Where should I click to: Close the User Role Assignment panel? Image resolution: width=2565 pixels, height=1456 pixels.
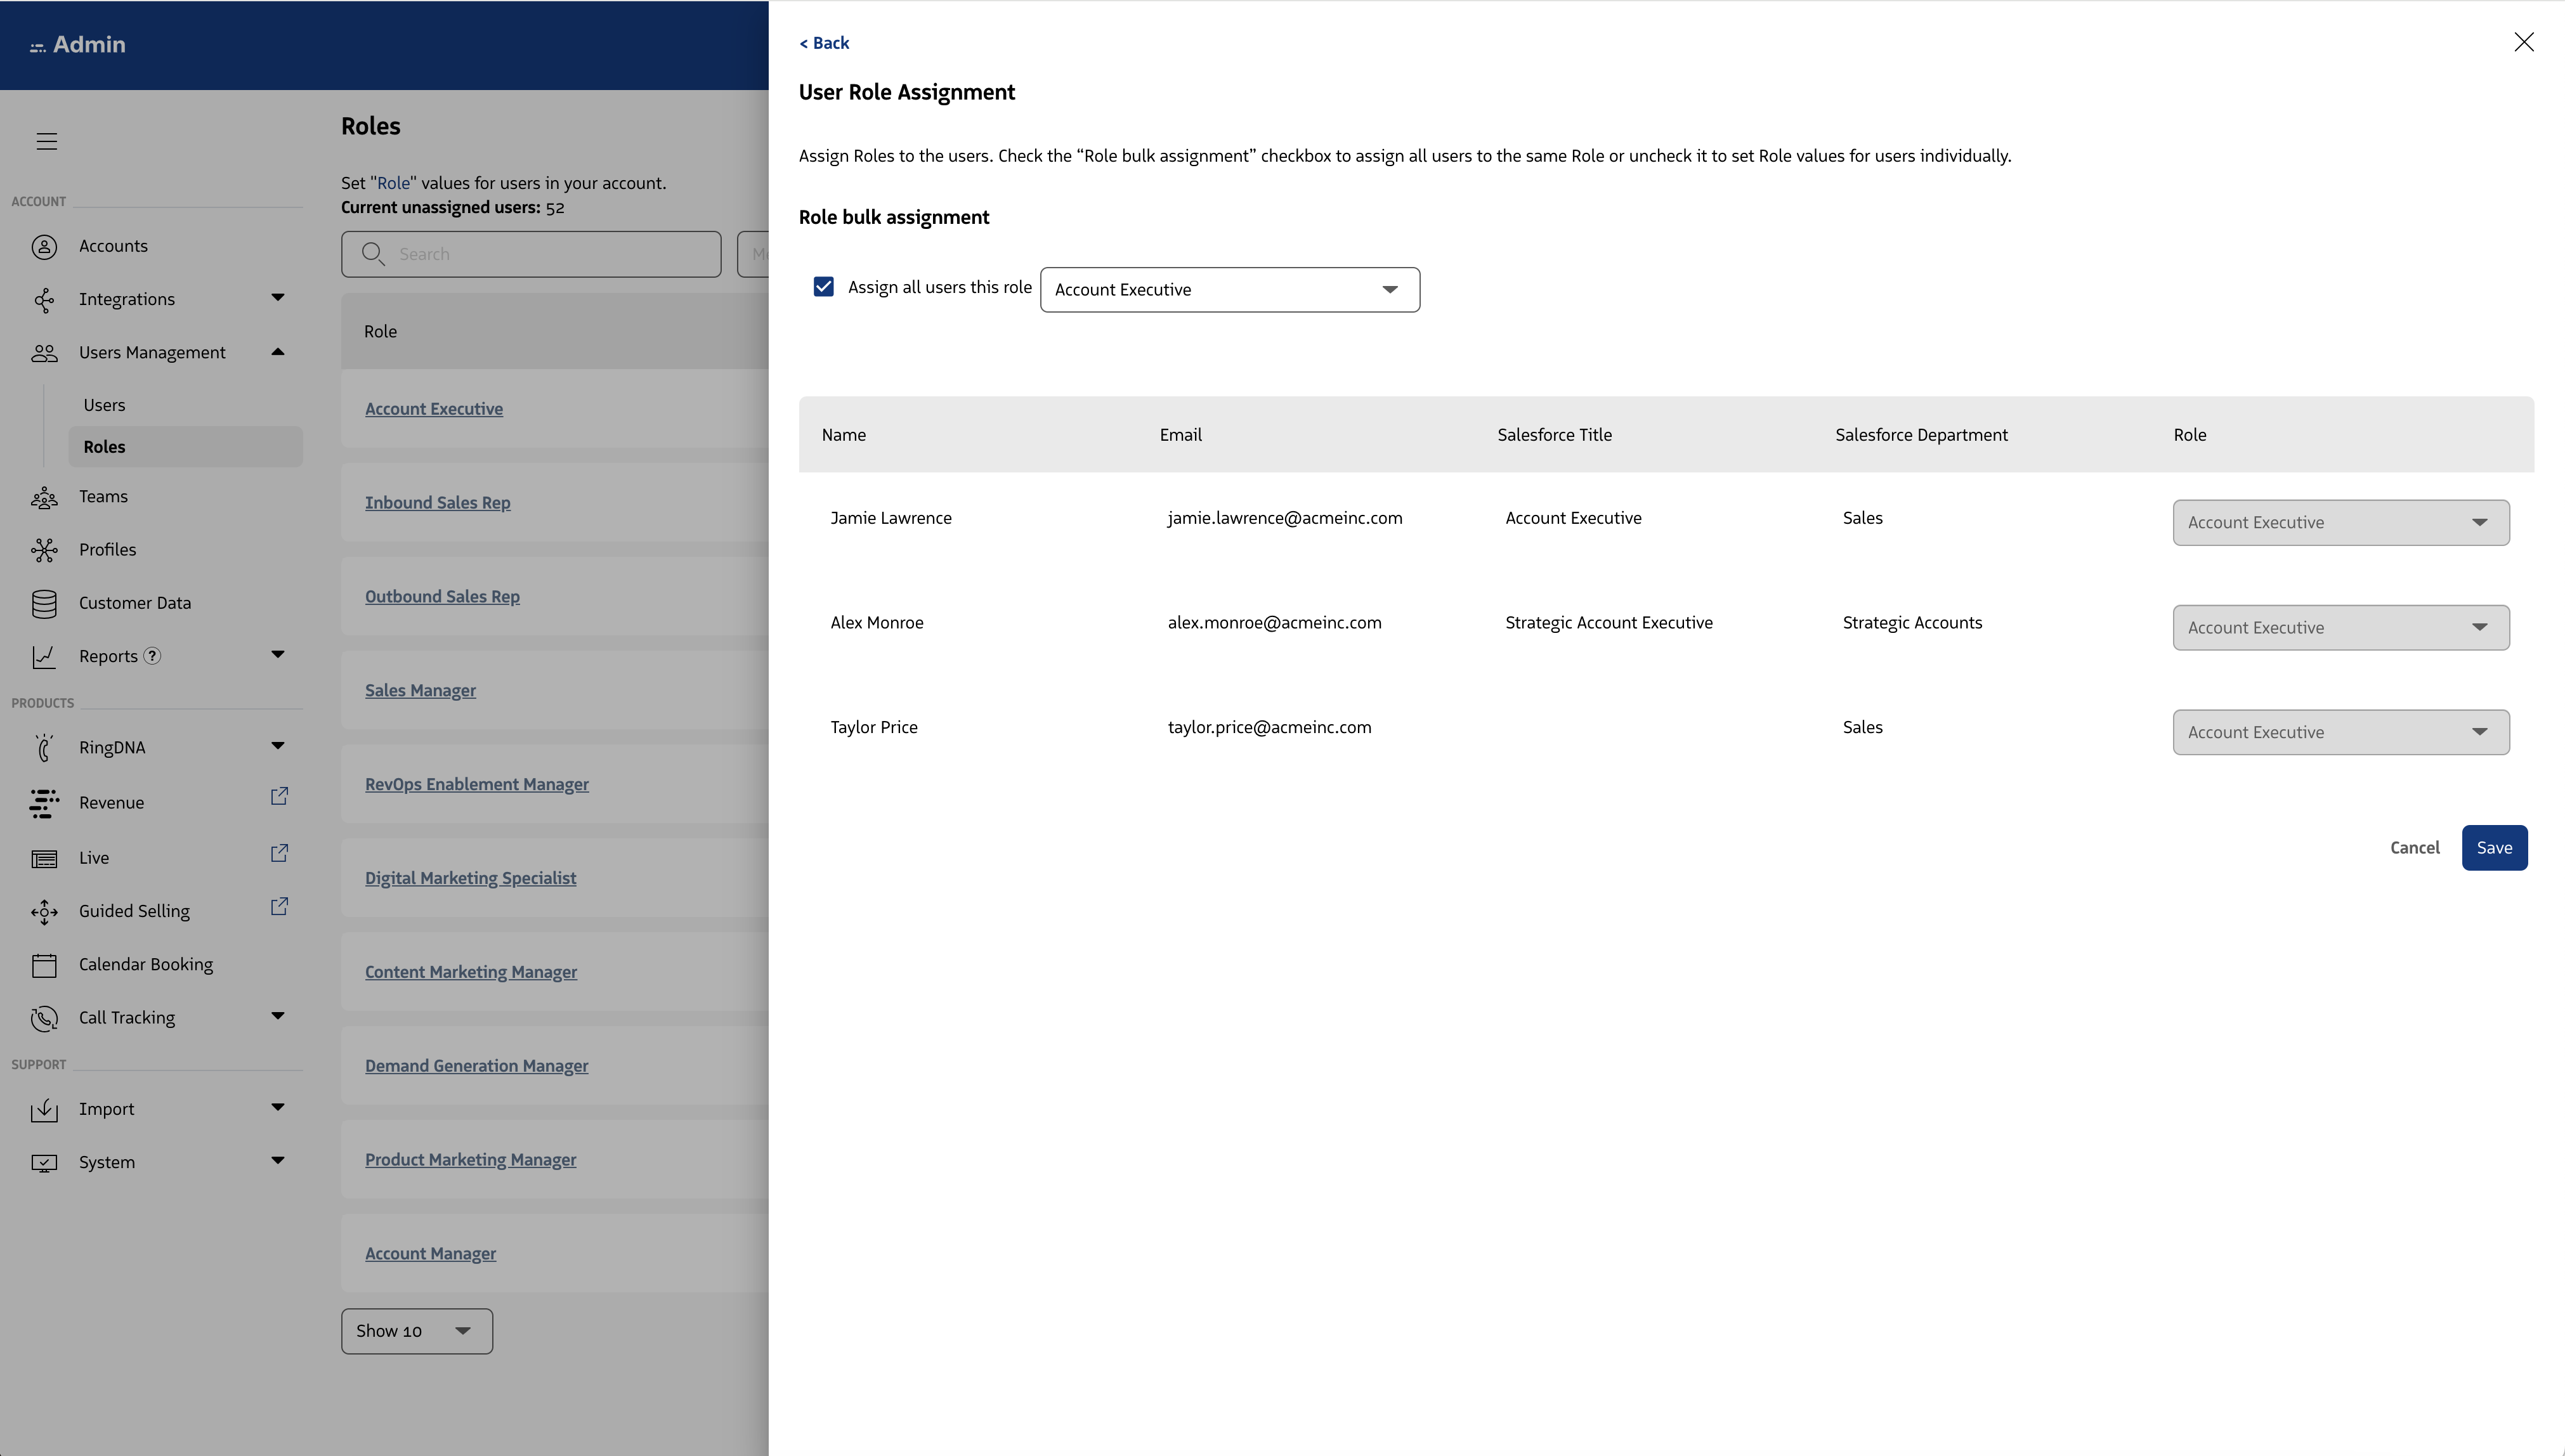click(2523, 42)
